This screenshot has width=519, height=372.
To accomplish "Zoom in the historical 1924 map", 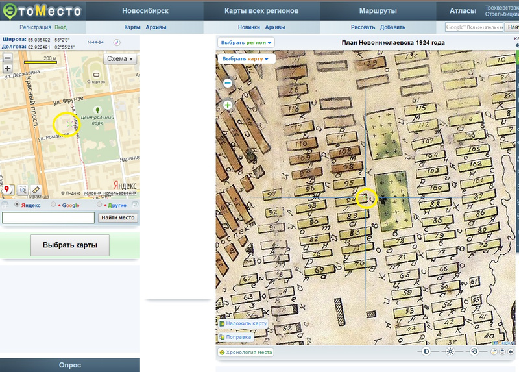I will tap(228, 105).
